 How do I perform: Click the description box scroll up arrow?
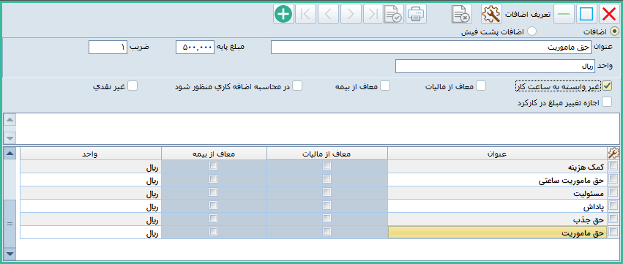pos(10,119)
